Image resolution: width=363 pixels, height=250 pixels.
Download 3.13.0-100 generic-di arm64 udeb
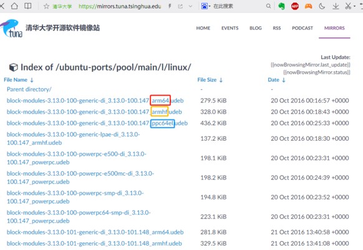click(x=95, y=101)
